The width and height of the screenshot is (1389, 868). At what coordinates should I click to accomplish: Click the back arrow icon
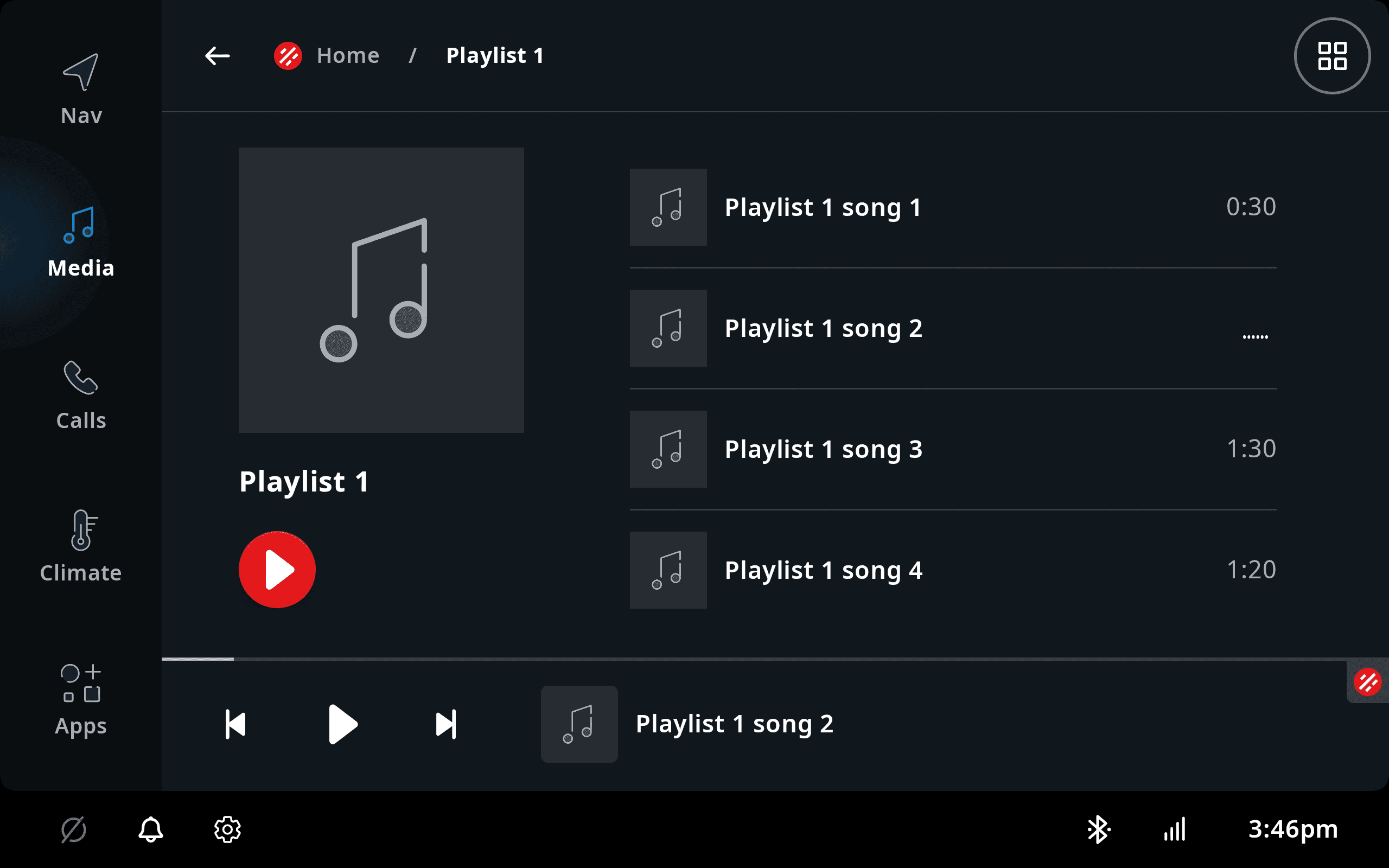point(217,56)
